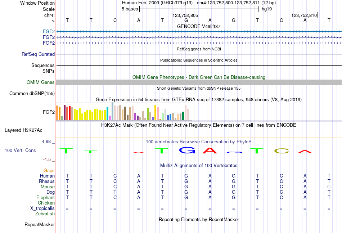Click the Gaps row label

pos(49,171)
